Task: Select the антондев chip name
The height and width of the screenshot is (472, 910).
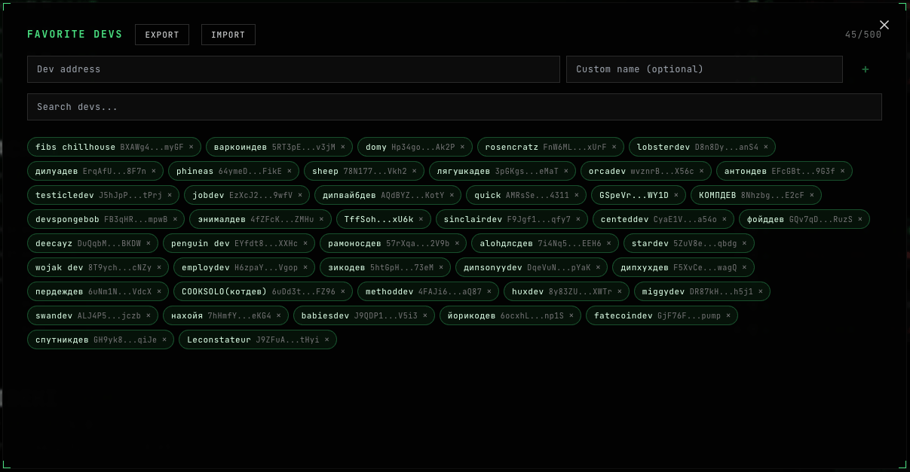Action: (746, 171)
